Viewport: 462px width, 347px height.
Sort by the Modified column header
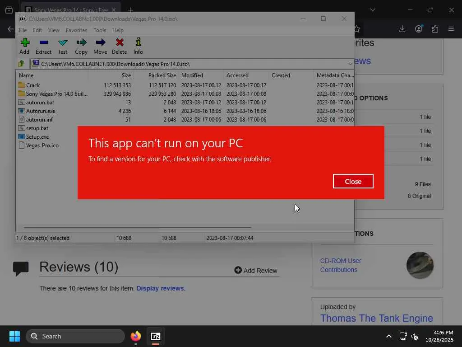201,75
